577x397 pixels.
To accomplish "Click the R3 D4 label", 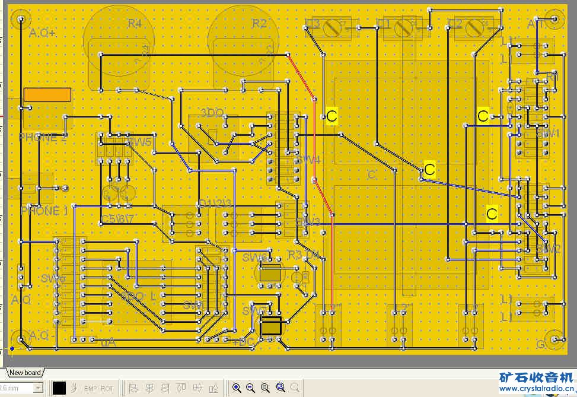I will click(304, 255).
